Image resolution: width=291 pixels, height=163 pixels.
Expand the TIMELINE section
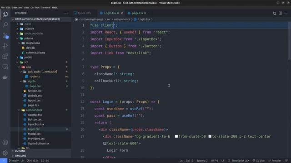20,156
